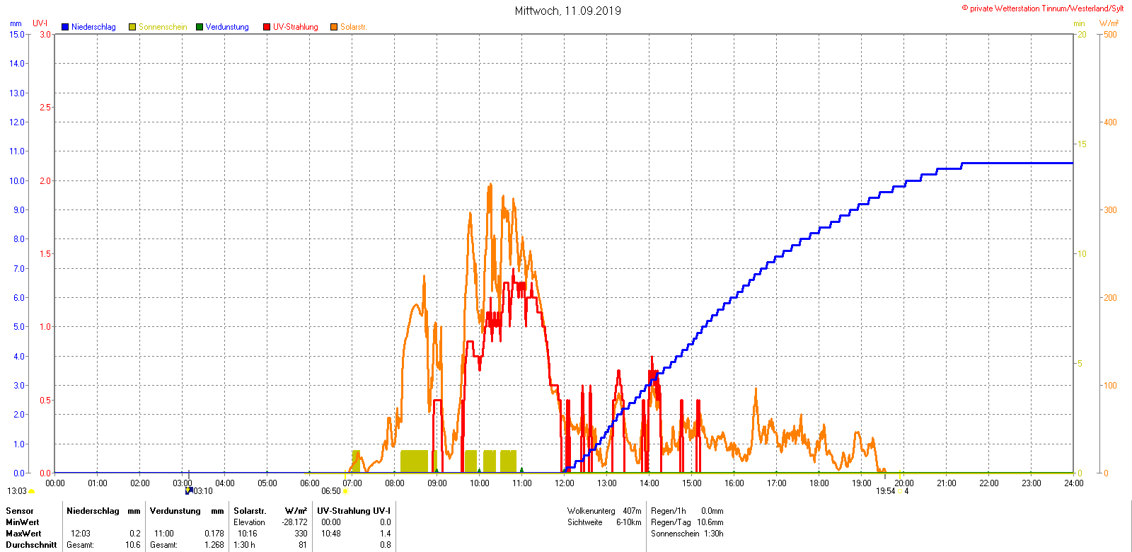Click the orange Solarstr. legend swatch
The width and height of the screenshot is (1132, 552).
click(x=334, y=27)
